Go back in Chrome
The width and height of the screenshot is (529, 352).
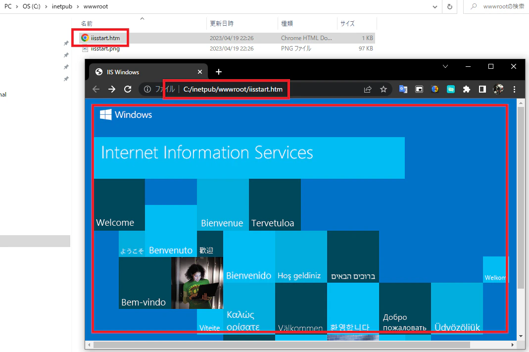point(96,89)
